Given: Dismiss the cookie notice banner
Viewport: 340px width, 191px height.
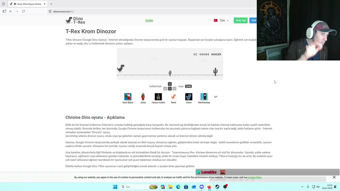Looking at the screenshot, I should point(334,177).
